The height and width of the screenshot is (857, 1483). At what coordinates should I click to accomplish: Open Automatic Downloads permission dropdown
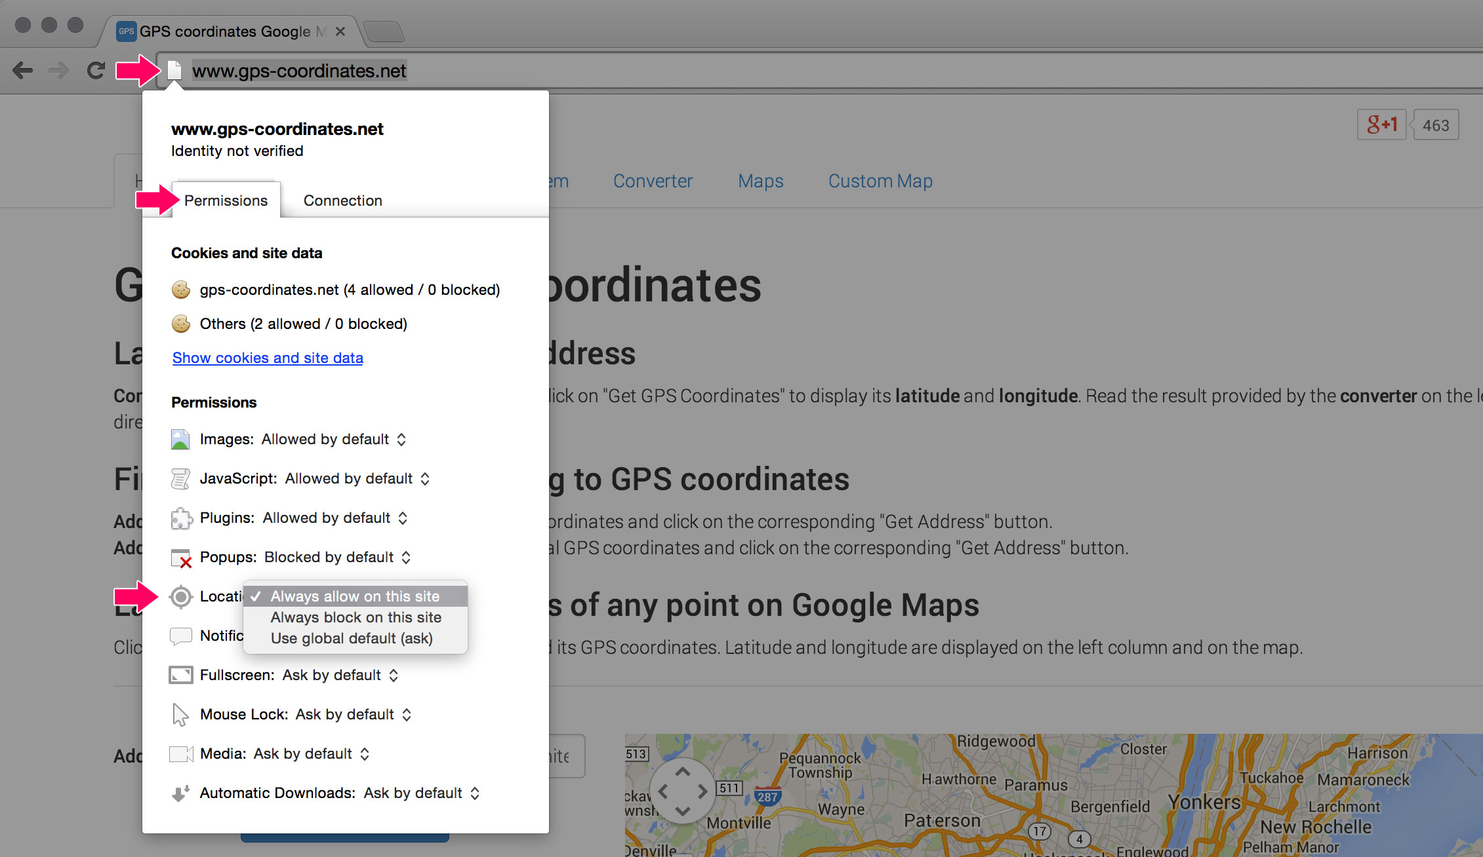point(422,793)
